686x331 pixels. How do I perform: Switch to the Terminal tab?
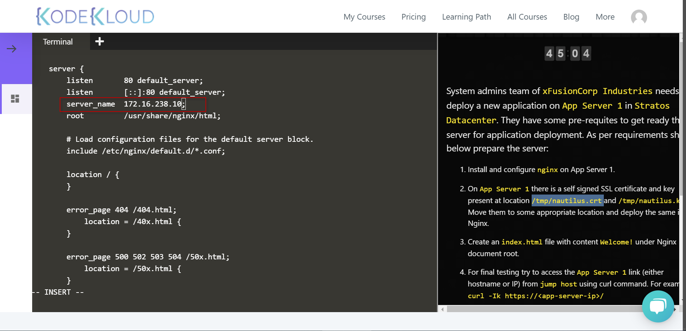tap(58, 42)
